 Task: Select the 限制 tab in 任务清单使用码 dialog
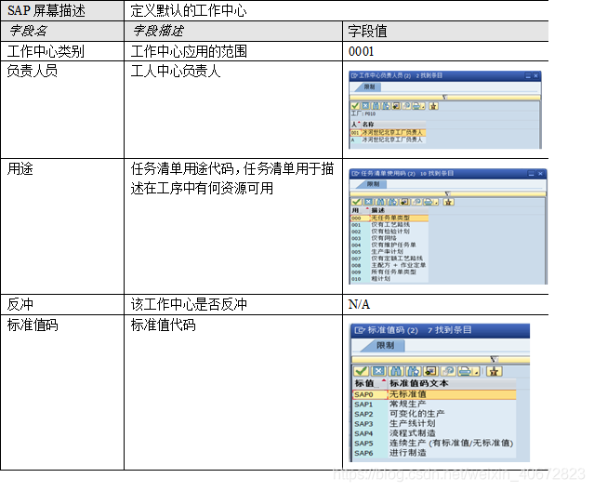tap(373, 184)
